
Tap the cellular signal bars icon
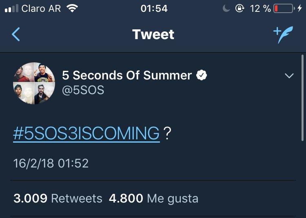pos(11,9)
